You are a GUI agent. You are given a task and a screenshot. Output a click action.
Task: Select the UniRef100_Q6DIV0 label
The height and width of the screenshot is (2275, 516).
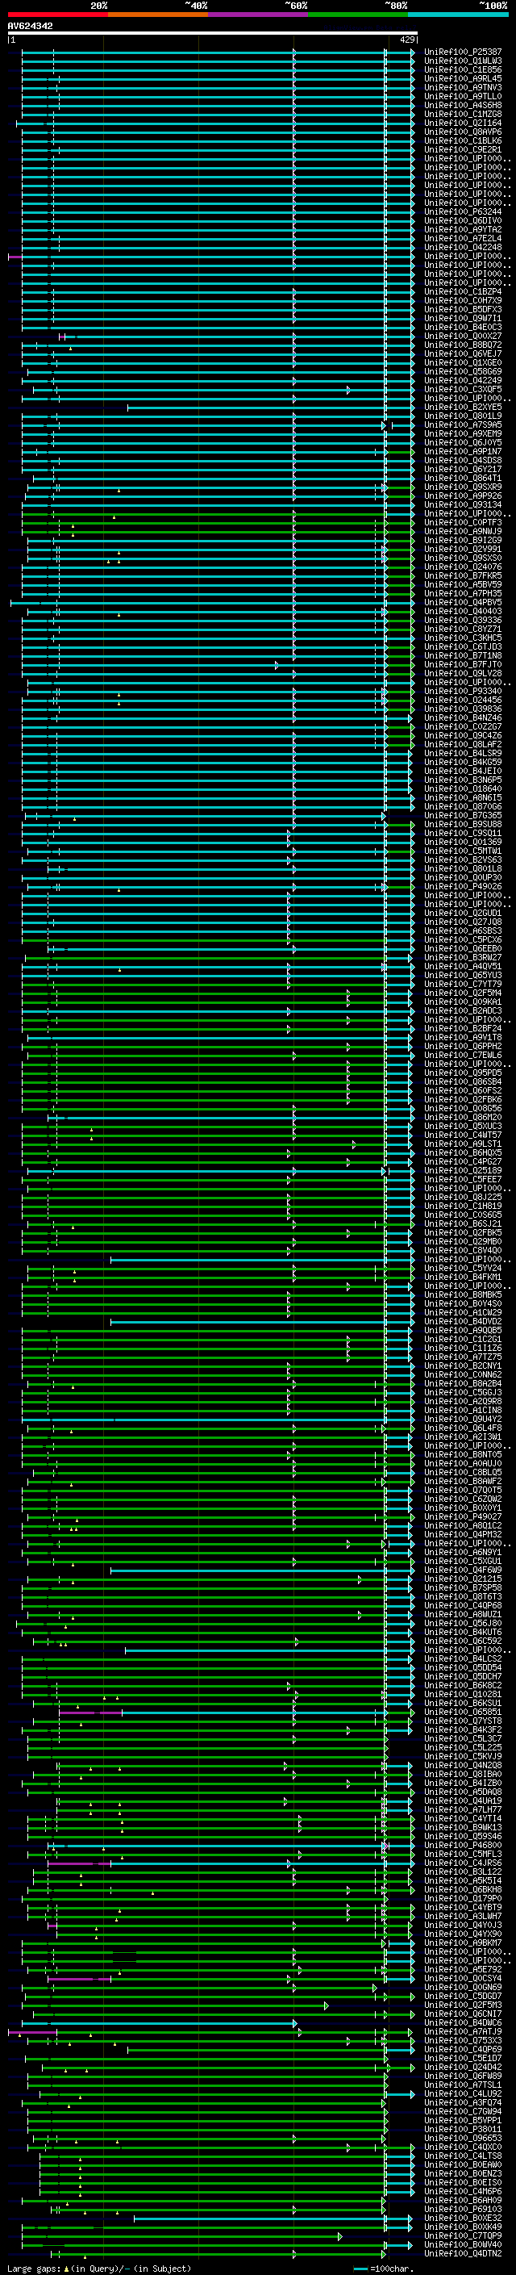click(463, 221)
